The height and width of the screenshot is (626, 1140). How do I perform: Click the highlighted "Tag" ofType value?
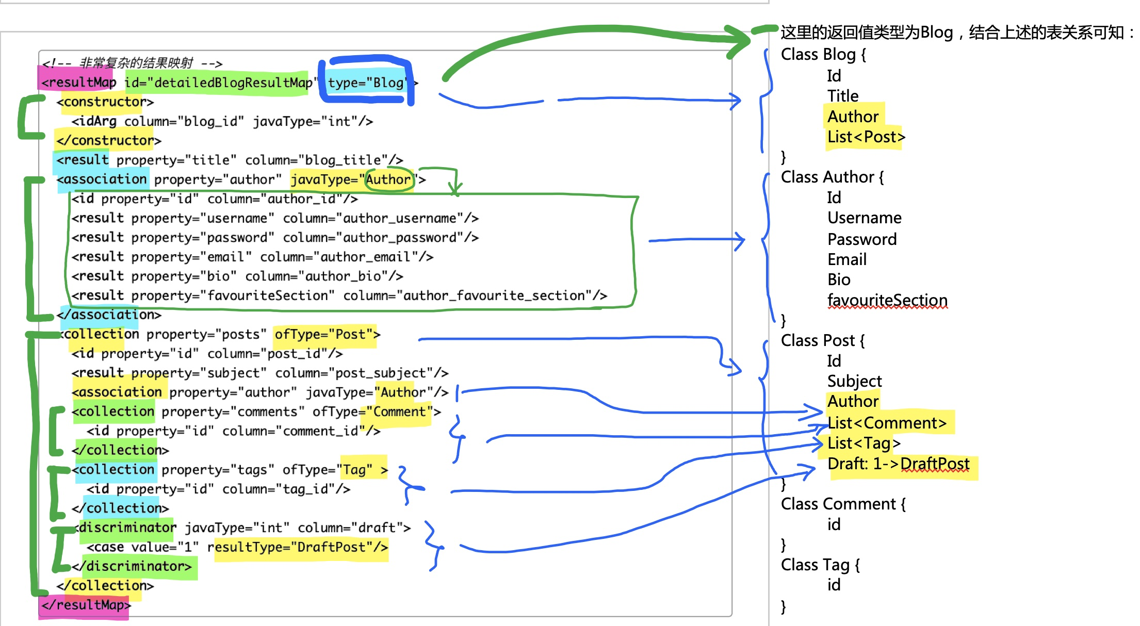coord(355,470)
